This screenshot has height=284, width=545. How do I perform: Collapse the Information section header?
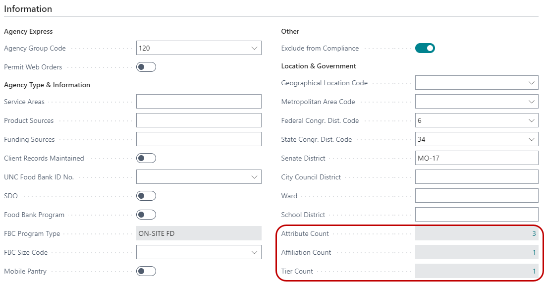click(28, 9)
